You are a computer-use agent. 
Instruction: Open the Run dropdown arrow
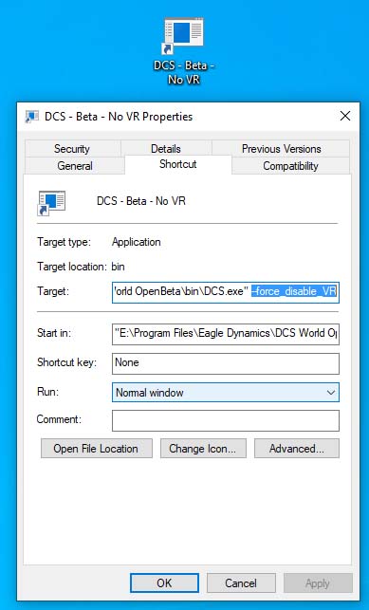(x=331, y=393)
